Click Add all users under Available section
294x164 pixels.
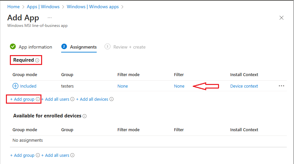tap(55, 155)
